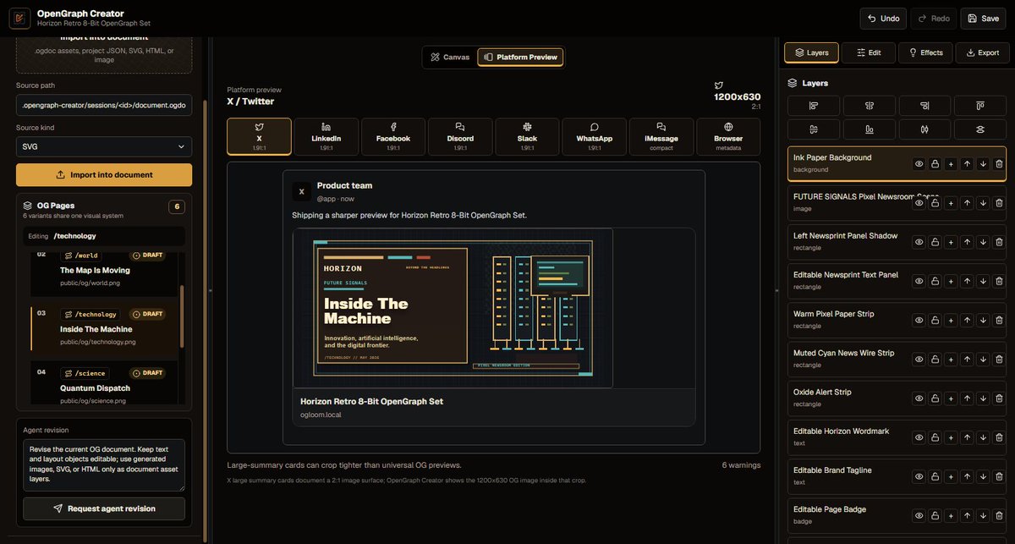1015x544 pixels.
Task: Select the iMessage compact preview
Action: (x=661, y=137)
